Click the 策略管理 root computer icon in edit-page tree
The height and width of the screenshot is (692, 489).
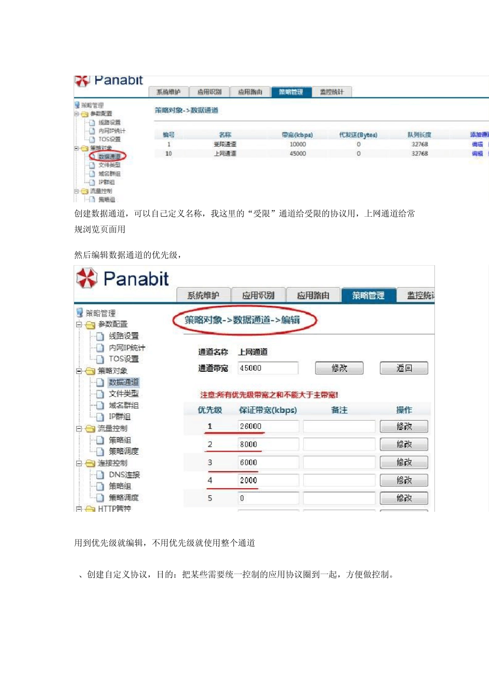(80, 313)
